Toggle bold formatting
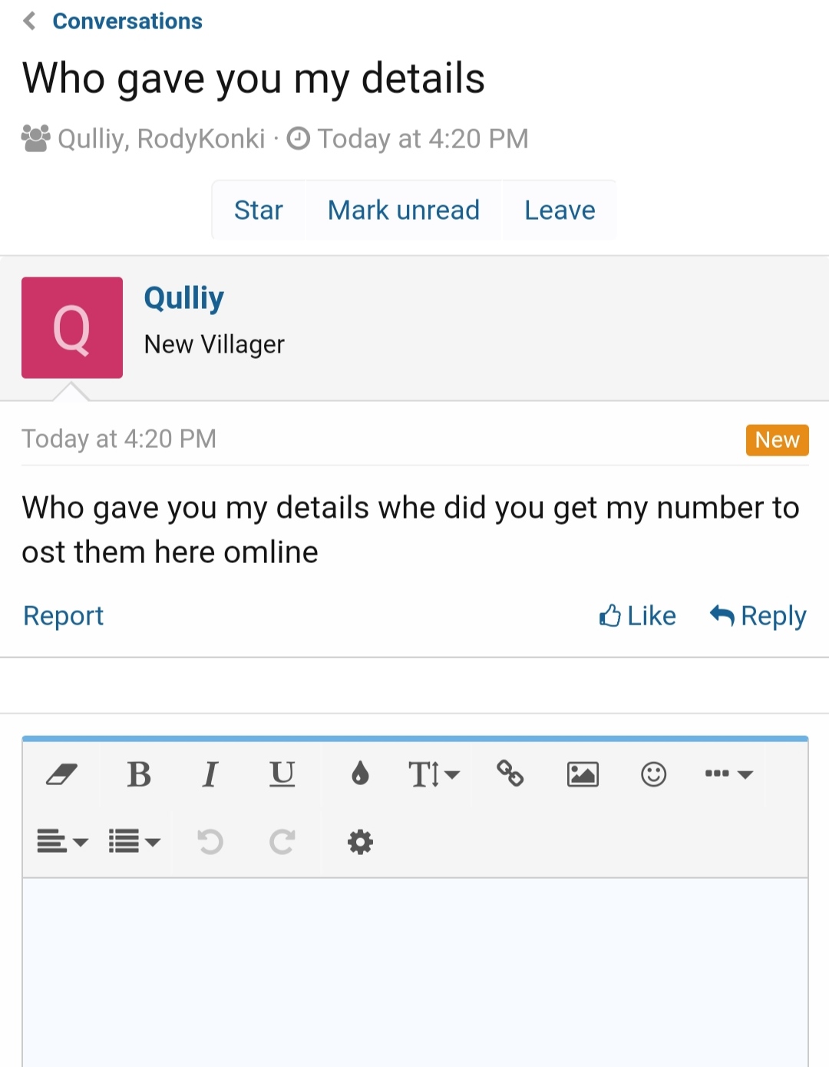Image resolution: width=829 pixels, height=1067 pixels. pos(139,774)
